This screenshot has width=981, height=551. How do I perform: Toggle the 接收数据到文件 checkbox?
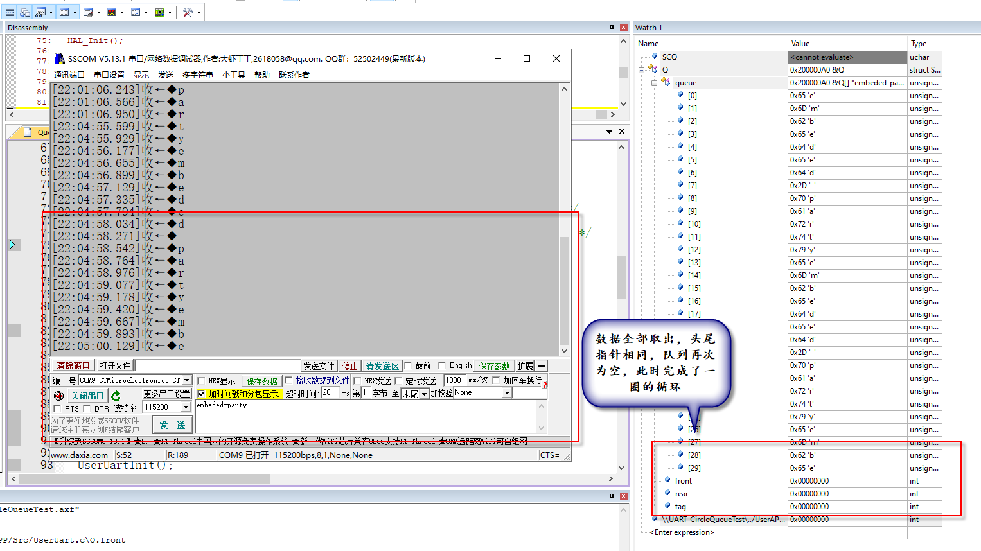(x=288, y=380)
